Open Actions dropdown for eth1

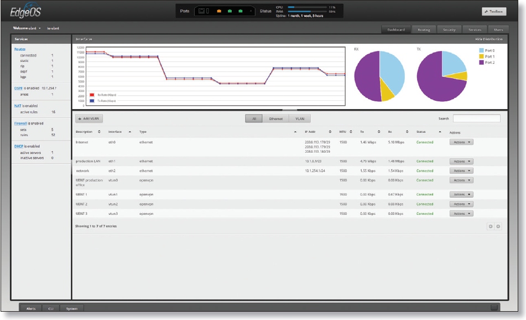[x=461, y=161]
